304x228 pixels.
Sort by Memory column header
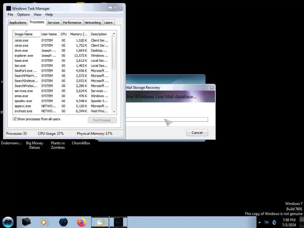pyautogui.click(x=79, y=34)
